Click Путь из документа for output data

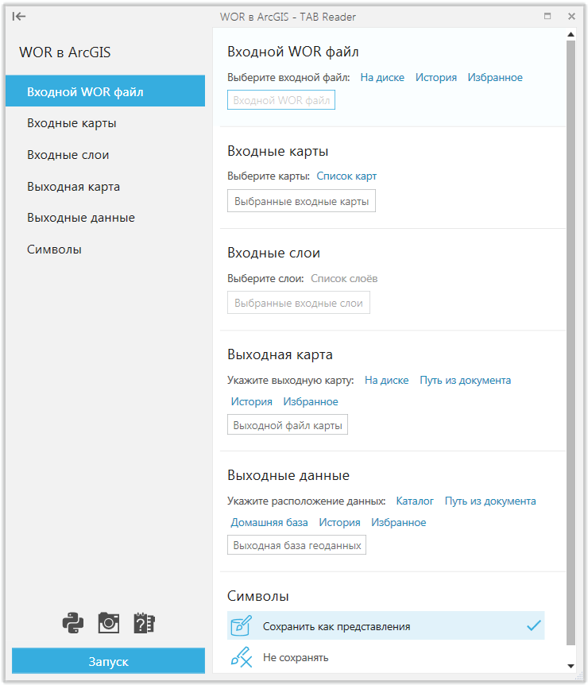[x=490, y=501]
